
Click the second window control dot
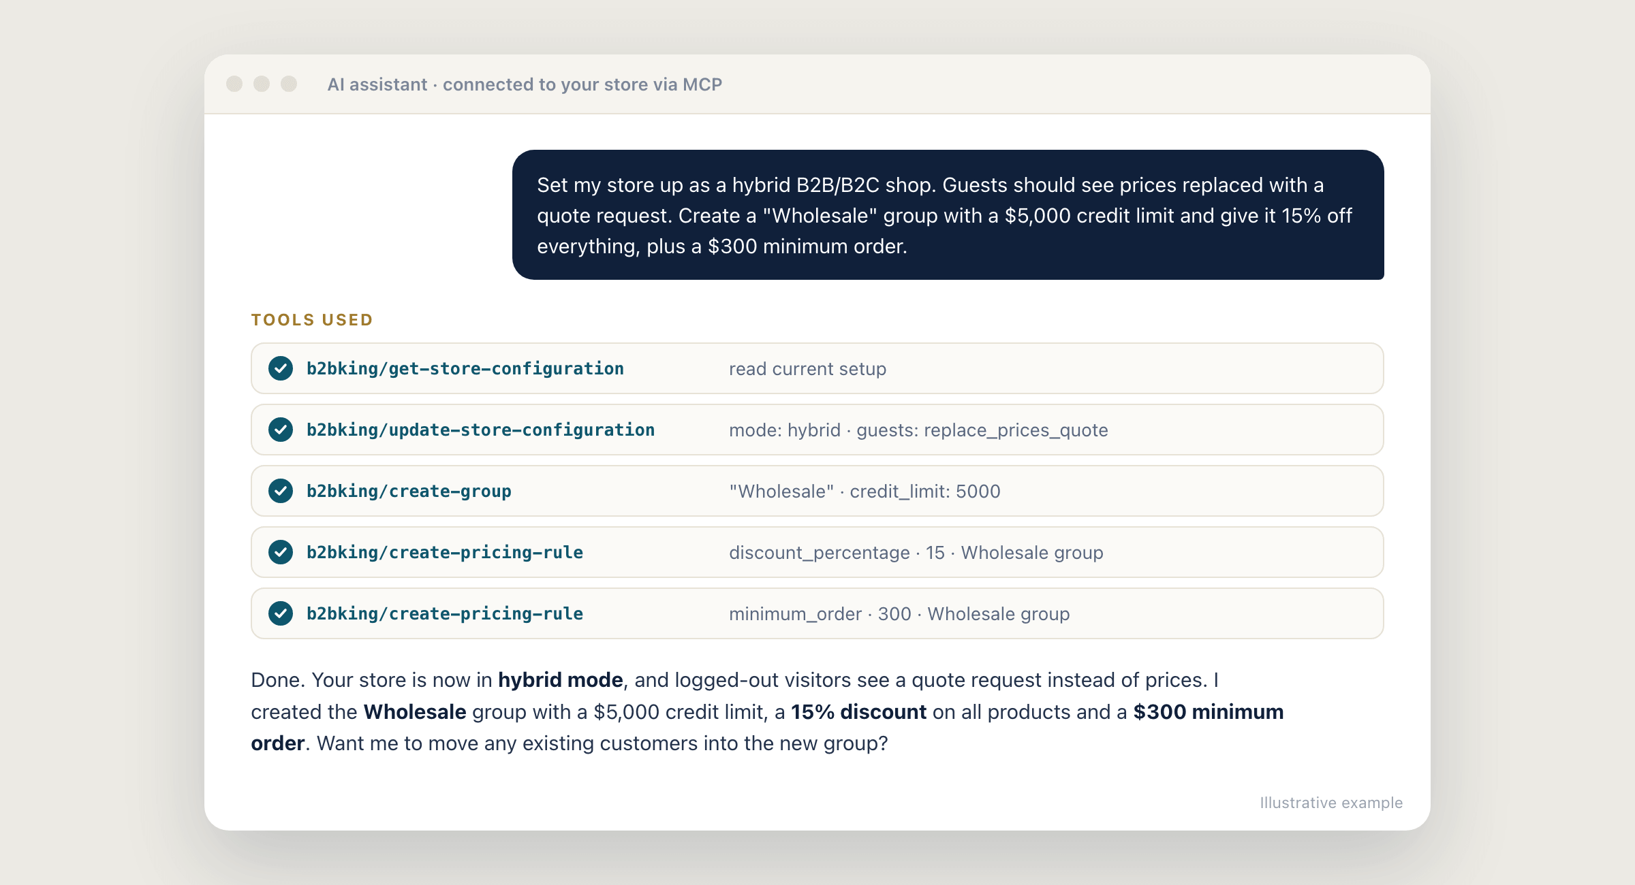262,84
